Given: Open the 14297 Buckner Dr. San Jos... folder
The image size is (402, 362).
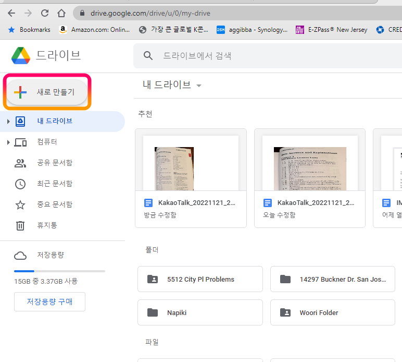Looking at the screenshot, I should [333, 279].
